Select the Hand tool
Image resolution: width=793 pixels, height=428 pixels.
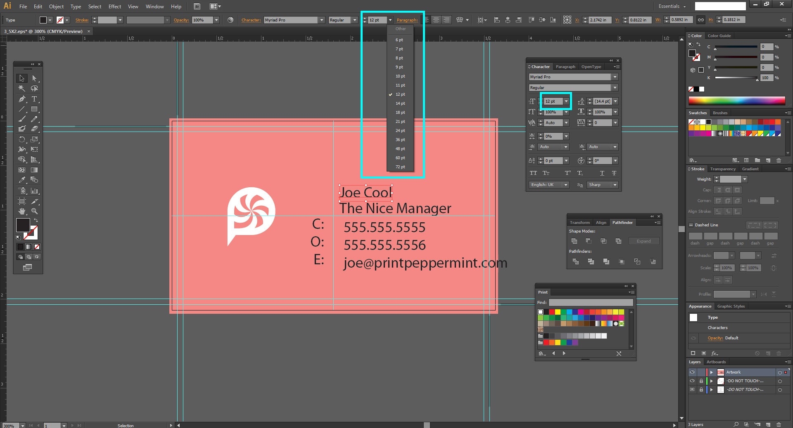[x=22, y=211]
